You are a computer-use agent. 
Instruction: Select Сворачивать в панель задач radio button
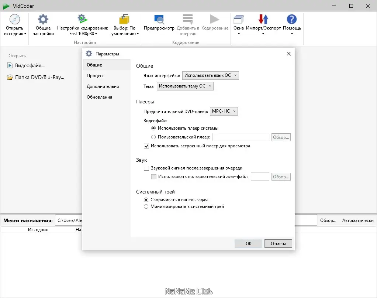tap(146, 200)
